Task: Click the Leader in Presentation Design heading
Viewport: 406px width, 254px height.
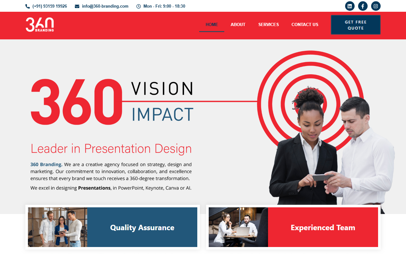Action: point(111,149)
